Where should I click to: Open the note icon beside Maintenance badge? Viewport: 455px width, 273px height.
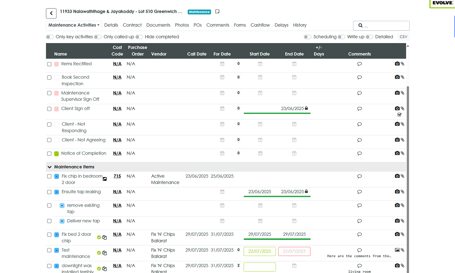pyautogui.click(x=217, y=11)
